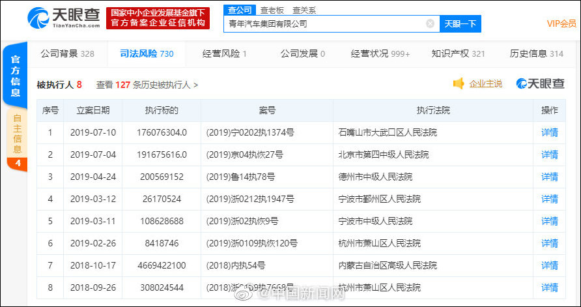Select the 查公司 search tab
This screenshot has width=581, height=307.
coord(239,10)
